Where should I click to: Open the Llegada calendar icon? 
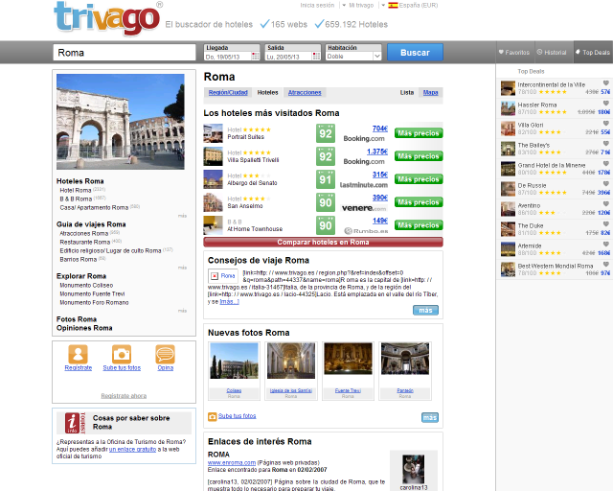[256, 57]
